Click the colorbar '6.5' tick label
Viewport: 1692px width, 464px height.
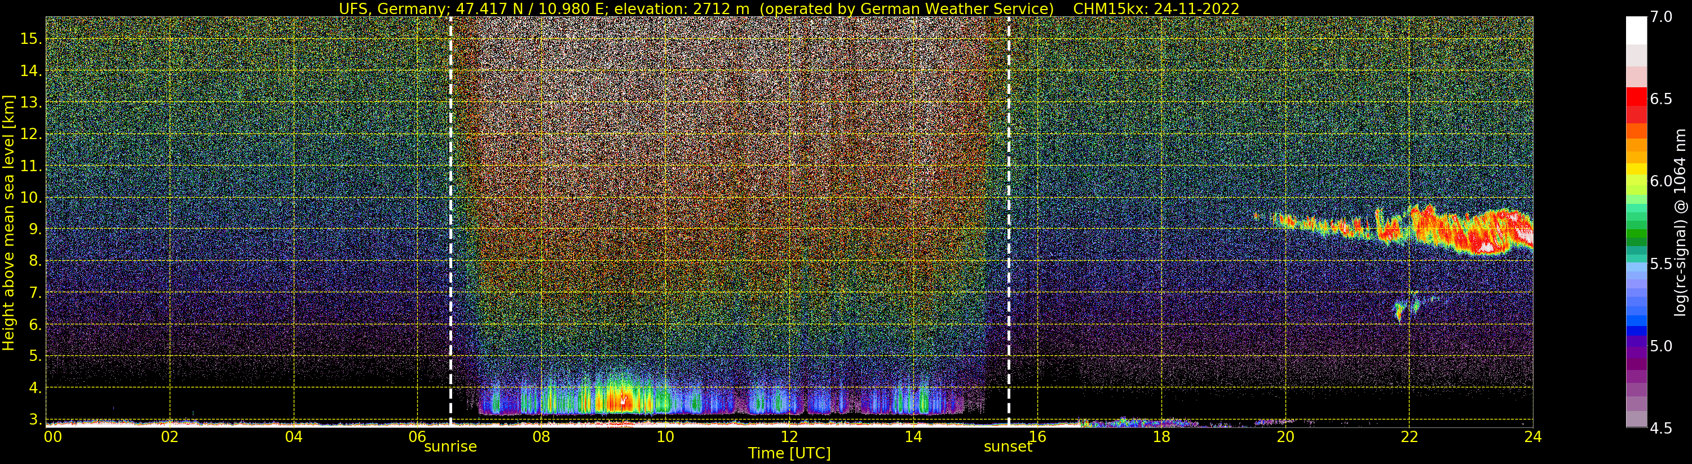pyautogui.click(x=1660, y=99)
